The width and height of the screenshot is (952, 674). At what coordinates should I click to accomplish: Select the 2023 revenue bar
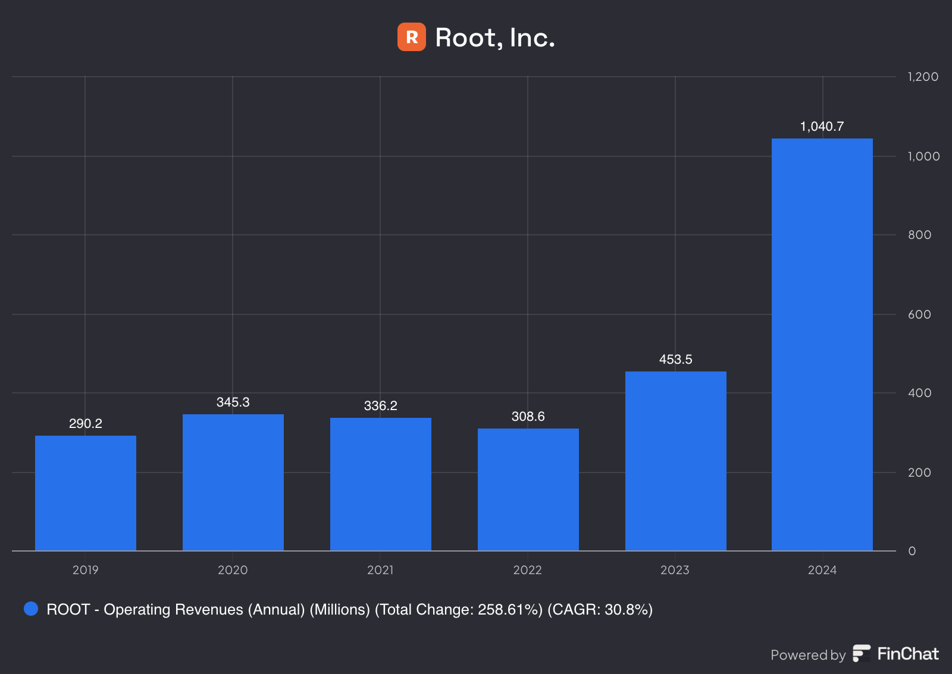(675, 461)
